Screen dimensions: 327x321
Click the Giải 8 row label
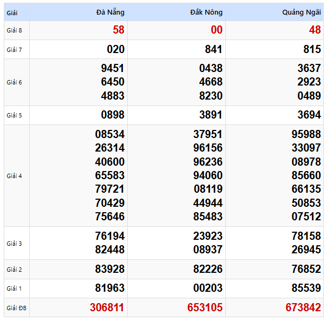click(x=15, y=30)
